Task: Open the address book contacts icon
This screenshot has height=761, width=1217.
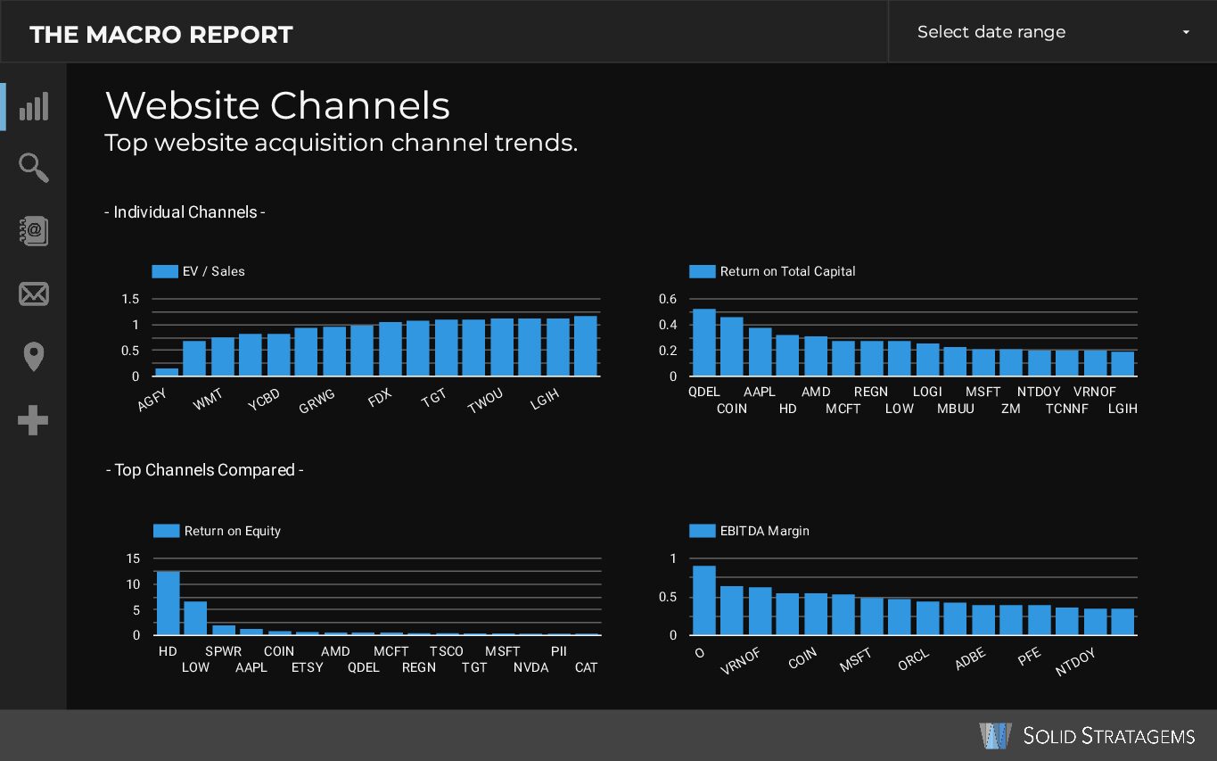Action: (34, 231)
